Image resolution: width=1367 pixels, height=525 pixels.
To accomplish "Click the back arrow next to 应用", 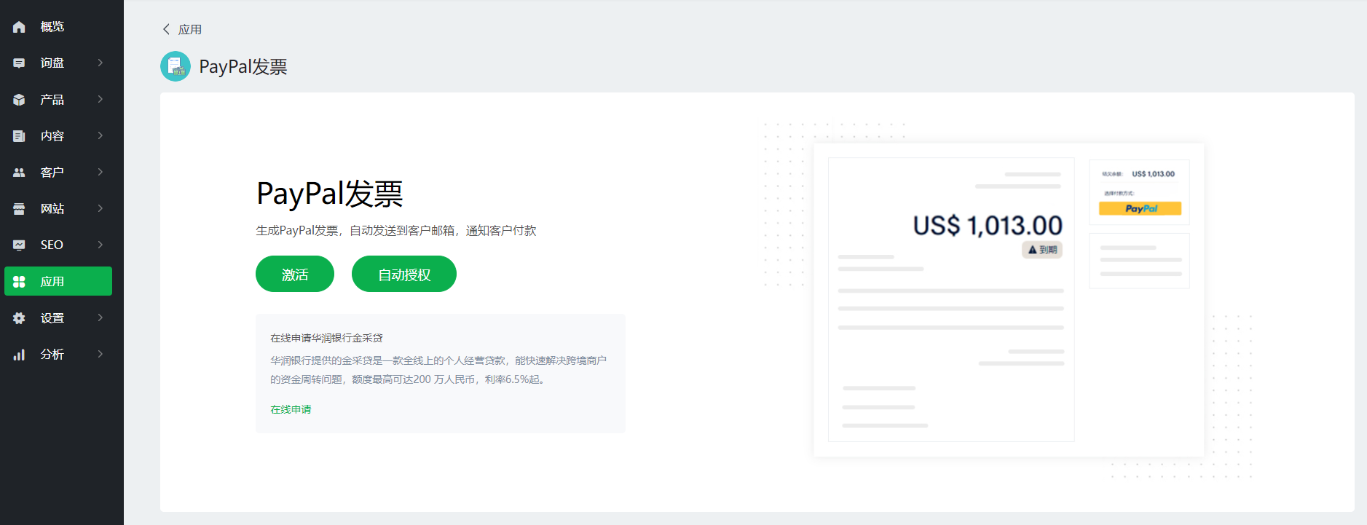I will 166,29.
